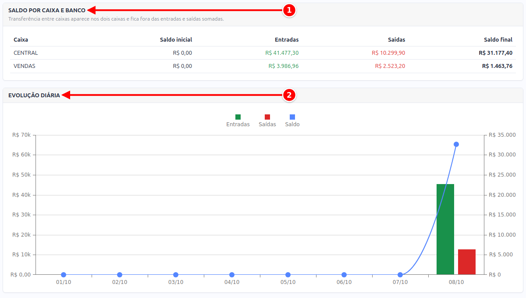Image resolution: width=526 pixels, height=298 pixels.
Task: Click the R$ 70k left axis label
Action: (x=21, y=135)
